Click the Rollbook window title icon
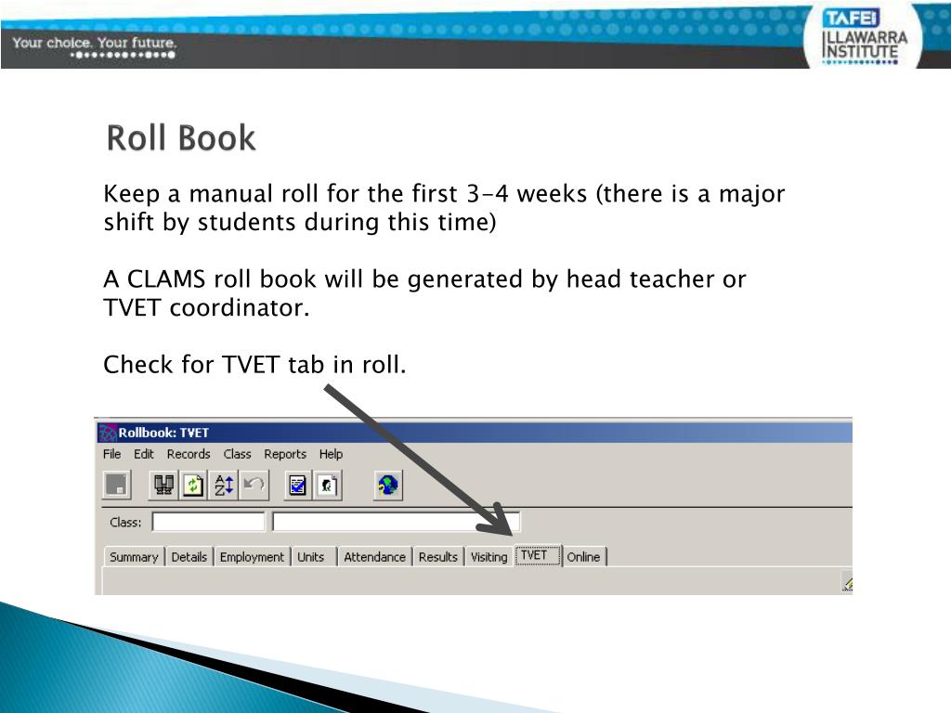Viewport: 951px width, 713px height. coord(108,433)
